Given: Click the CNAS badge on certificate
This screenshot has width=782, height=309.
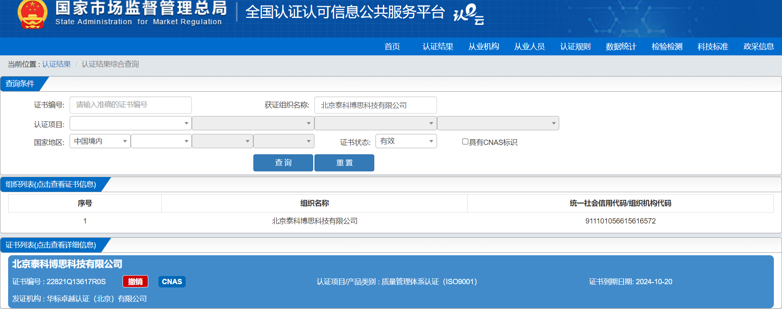Looking at the screenshot, I should (172, 281).
